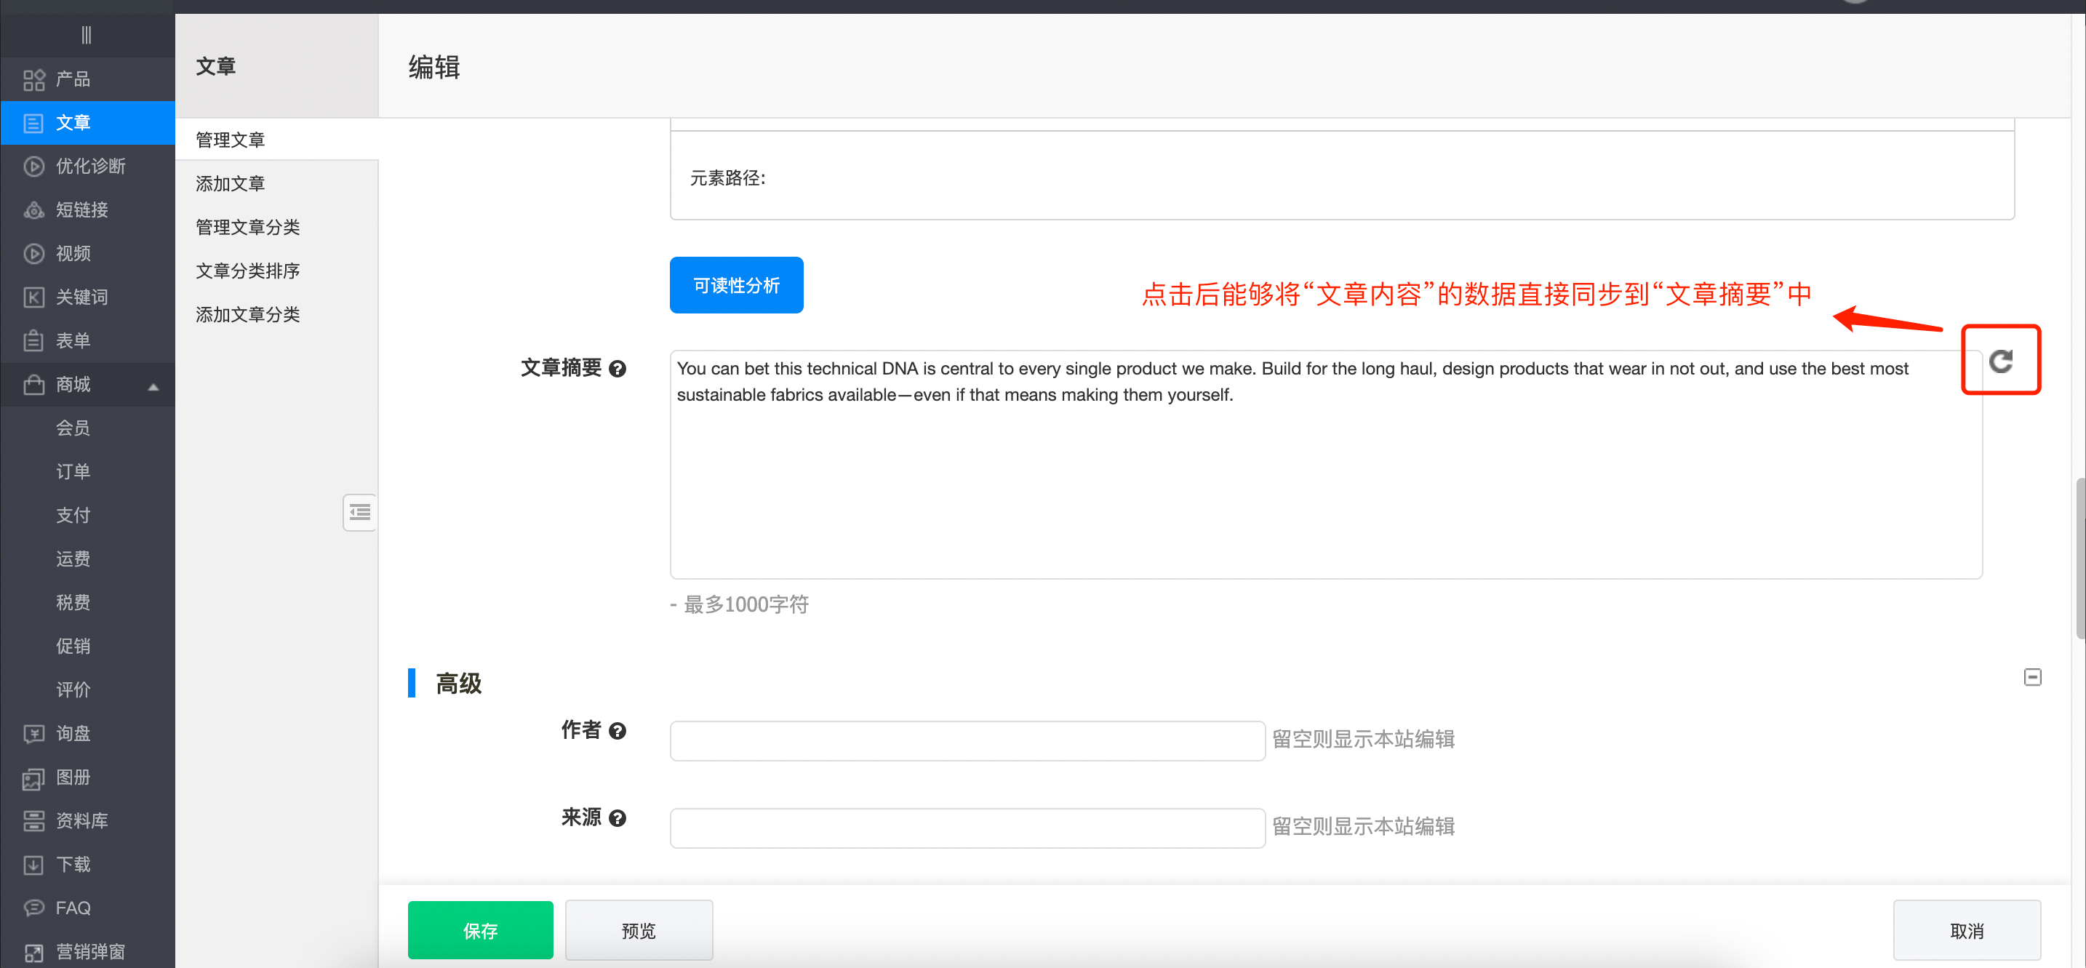Screen dimensions: 2086x968
Task: Click the 预览 button
Action: point(638,930)
